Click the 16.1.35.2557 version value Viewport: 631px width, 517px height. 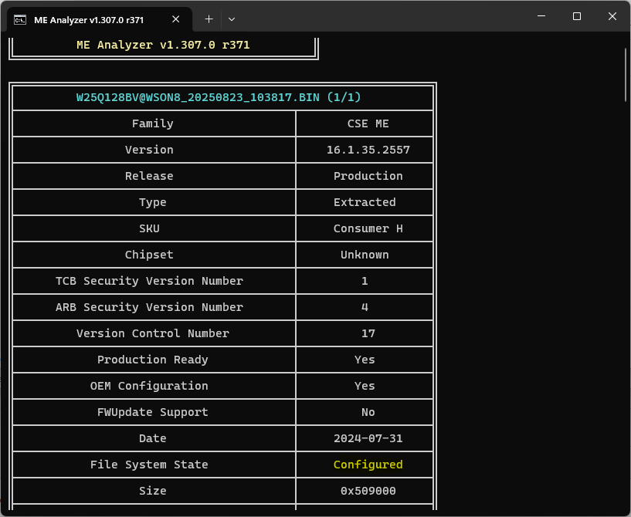(x=368, y=150)
